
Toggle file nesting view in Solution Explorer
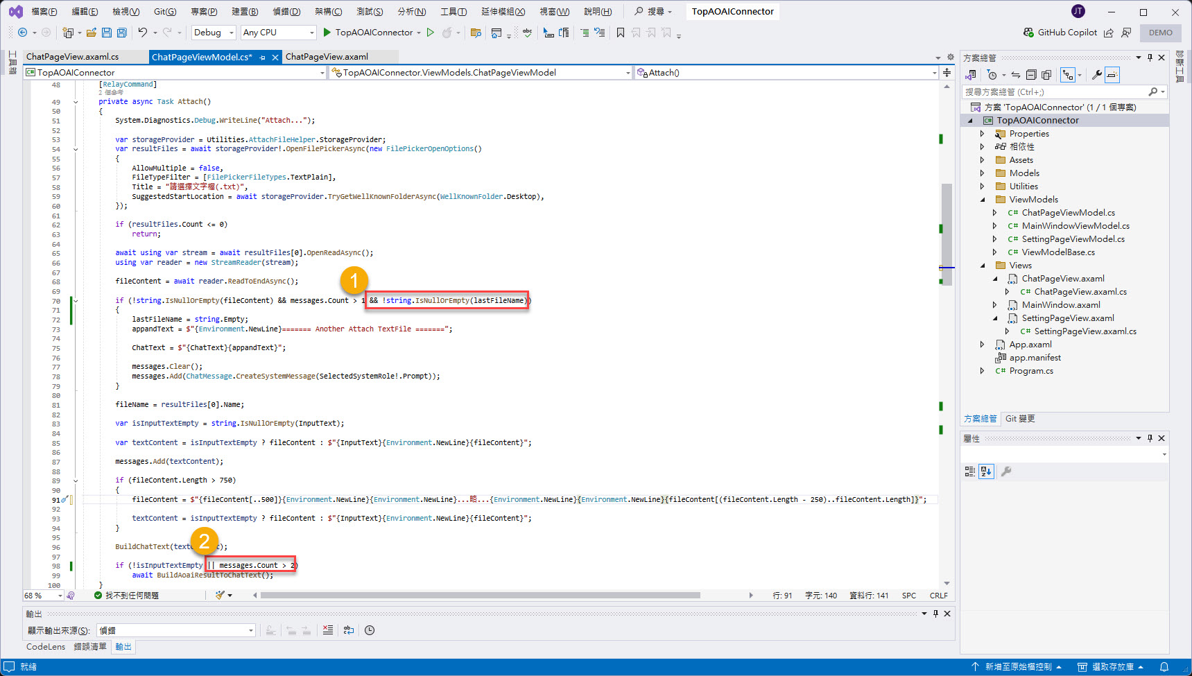point(1068,75)
